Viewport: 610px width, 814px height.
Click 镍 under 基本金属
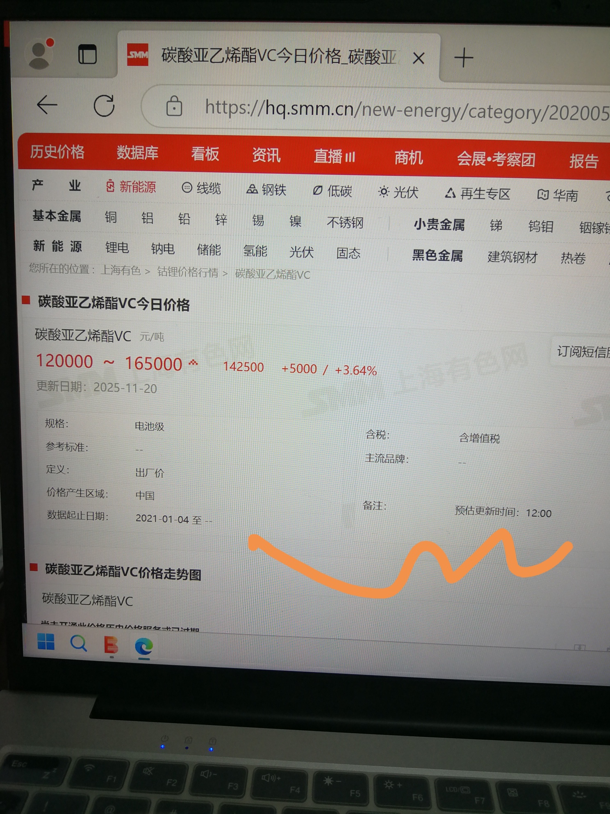point(295,221)
